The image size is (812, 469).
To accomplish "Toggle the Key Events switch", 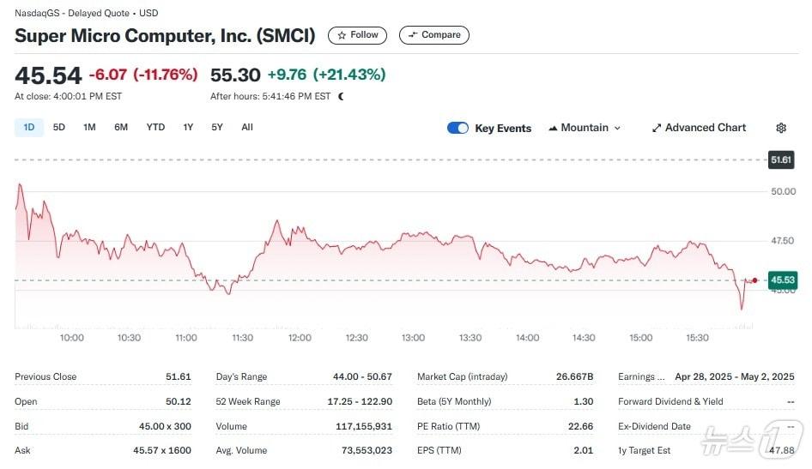I will [458, 128].
